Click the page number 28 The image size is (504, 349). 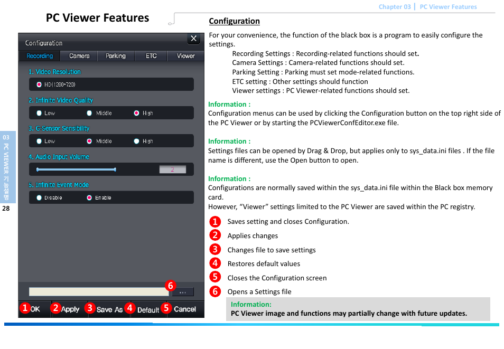6,208
